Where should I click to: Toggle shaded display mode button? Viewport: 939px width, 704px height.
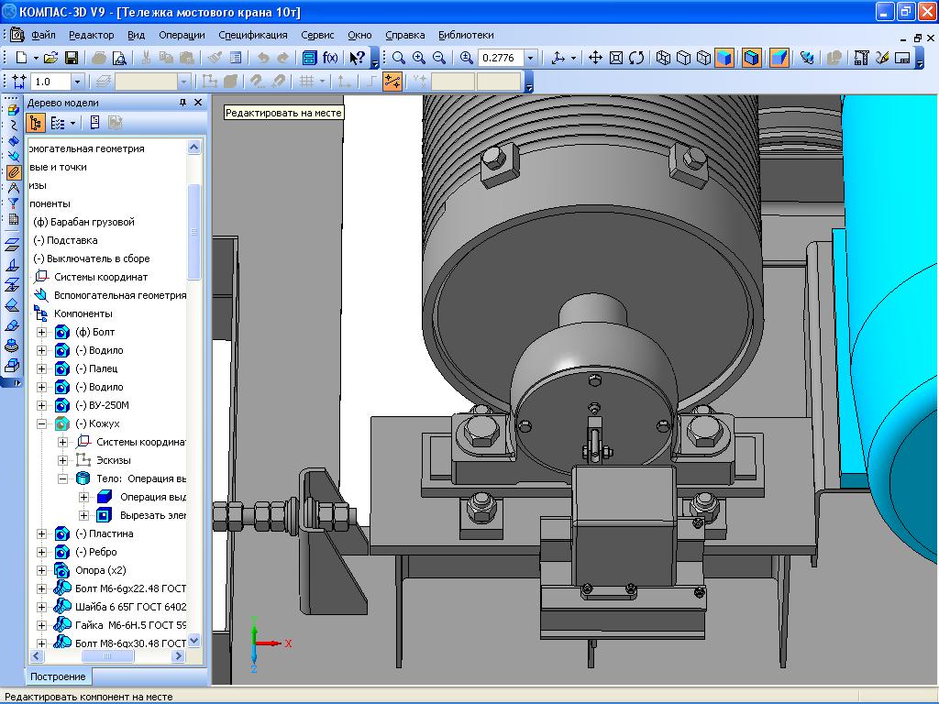724,58
